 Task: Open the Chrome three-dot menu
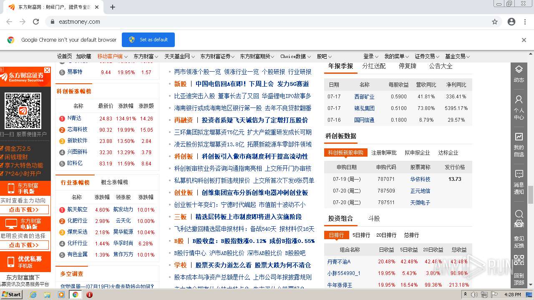point(525,22)
